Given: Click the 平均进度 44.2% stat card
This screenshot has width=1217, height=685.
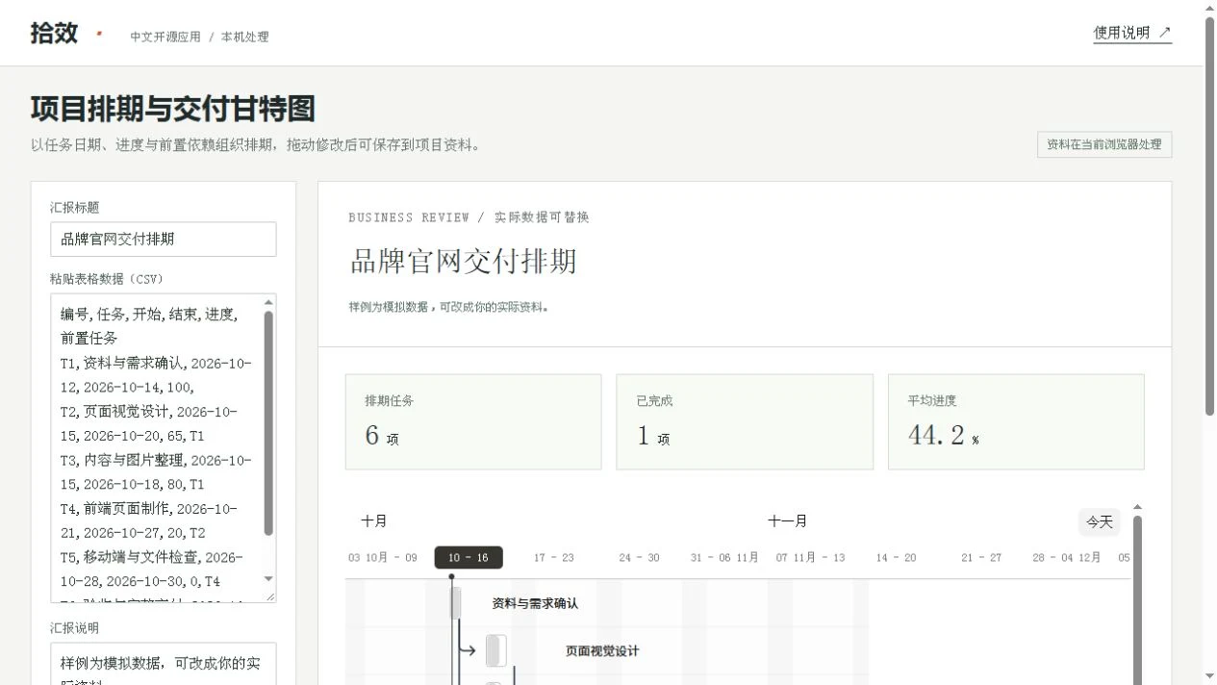Looking at the screenshot, I should point(1016,422).
